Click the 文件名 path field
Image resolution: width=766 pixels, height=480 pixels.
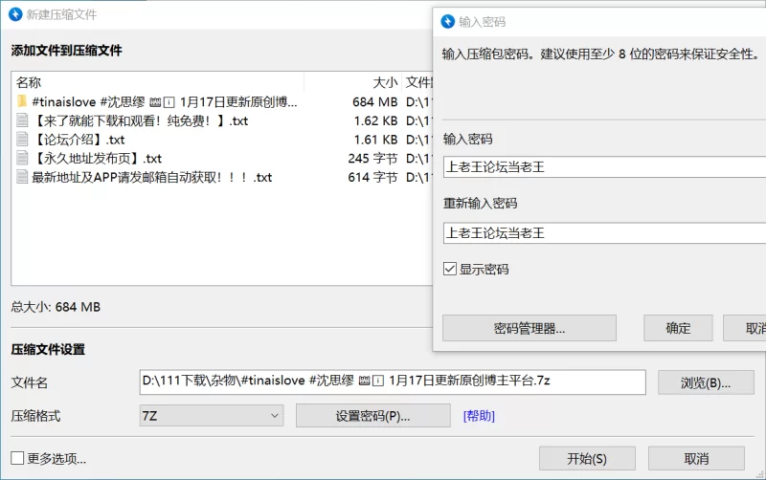393,382
